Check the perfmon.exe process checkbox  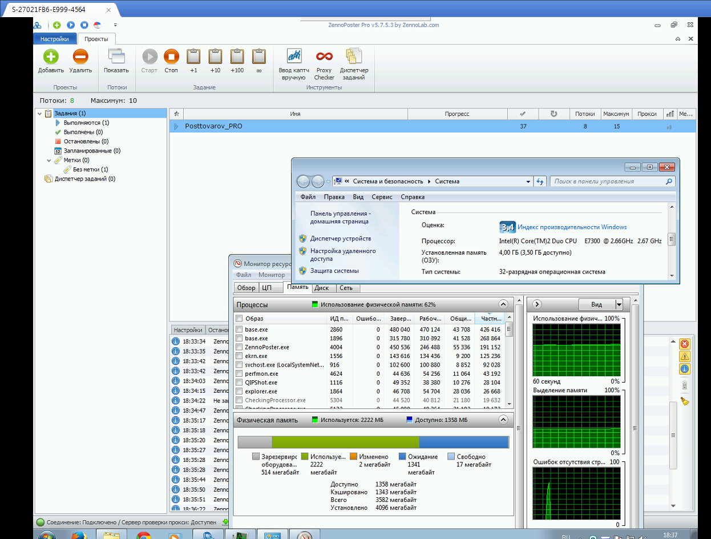pos(240,374)
